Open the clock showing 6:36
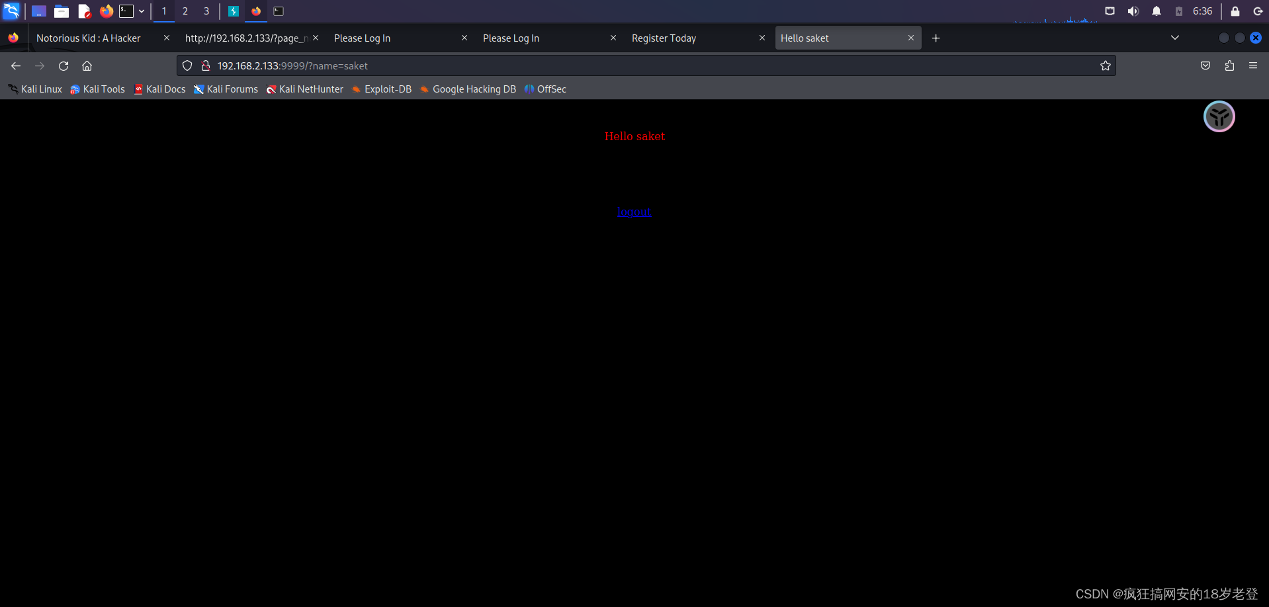This screenshot has height=607, width=1269. [1202, 11]
